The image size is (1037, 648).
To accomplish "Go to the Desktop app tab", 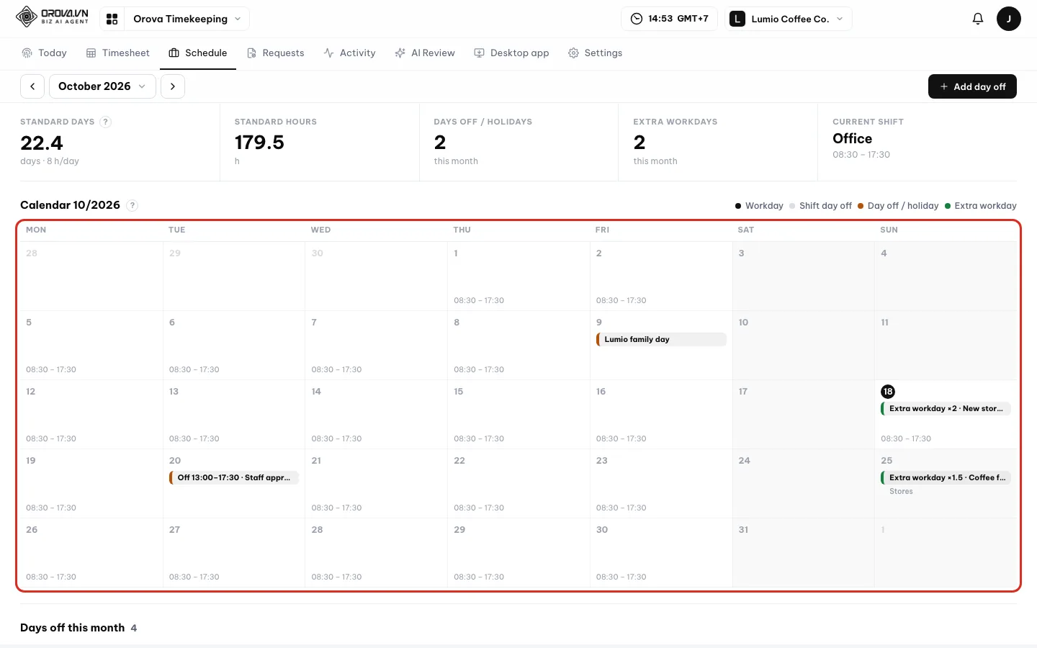I will click(x=511, y=53).
